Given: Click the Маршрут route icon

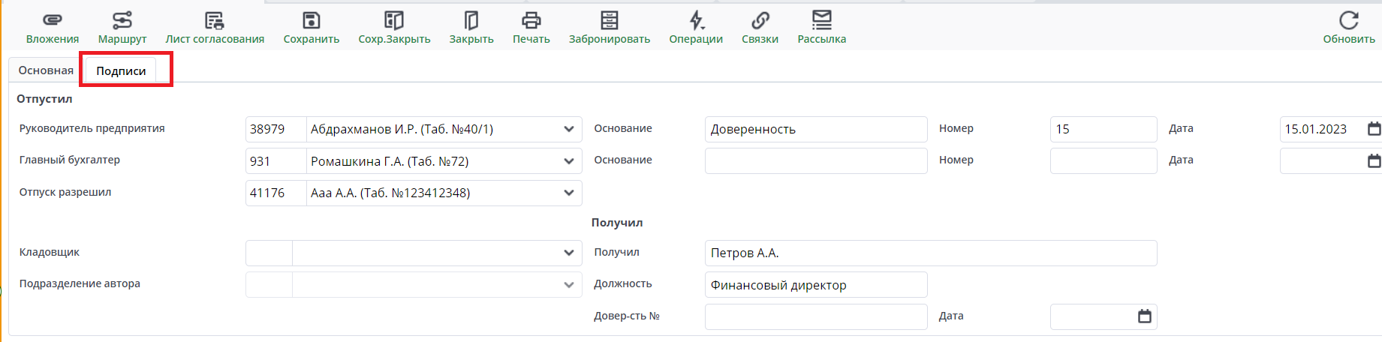Looking at the screenshot, I should click(122, 21).
